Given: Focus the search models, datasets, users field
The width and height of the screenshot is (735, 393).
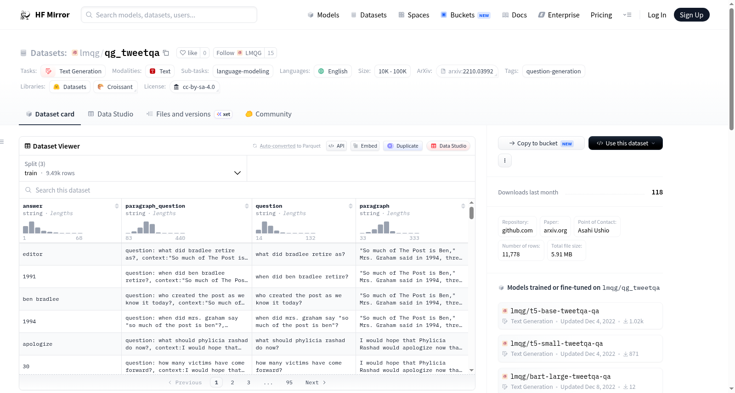Looking at the screenshot, I should 169,15.
